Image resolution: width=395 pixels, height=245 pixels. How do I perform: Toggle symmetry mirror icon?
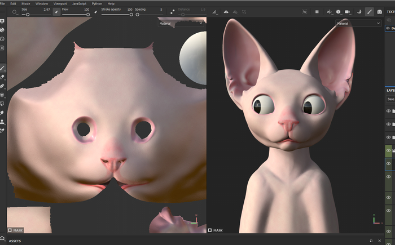point(329,11)
